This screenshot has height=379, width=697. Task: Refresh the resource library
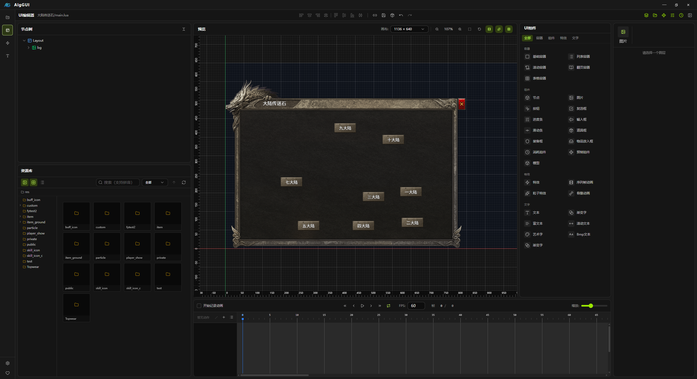(184, 182)
